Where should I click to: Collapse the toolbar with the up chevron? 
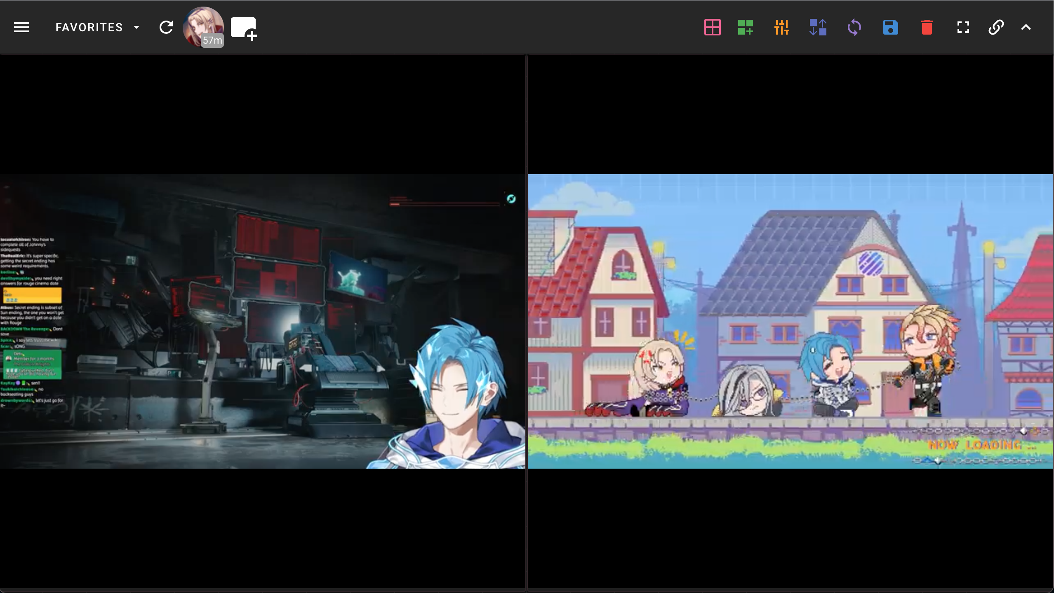(1026, 28)
